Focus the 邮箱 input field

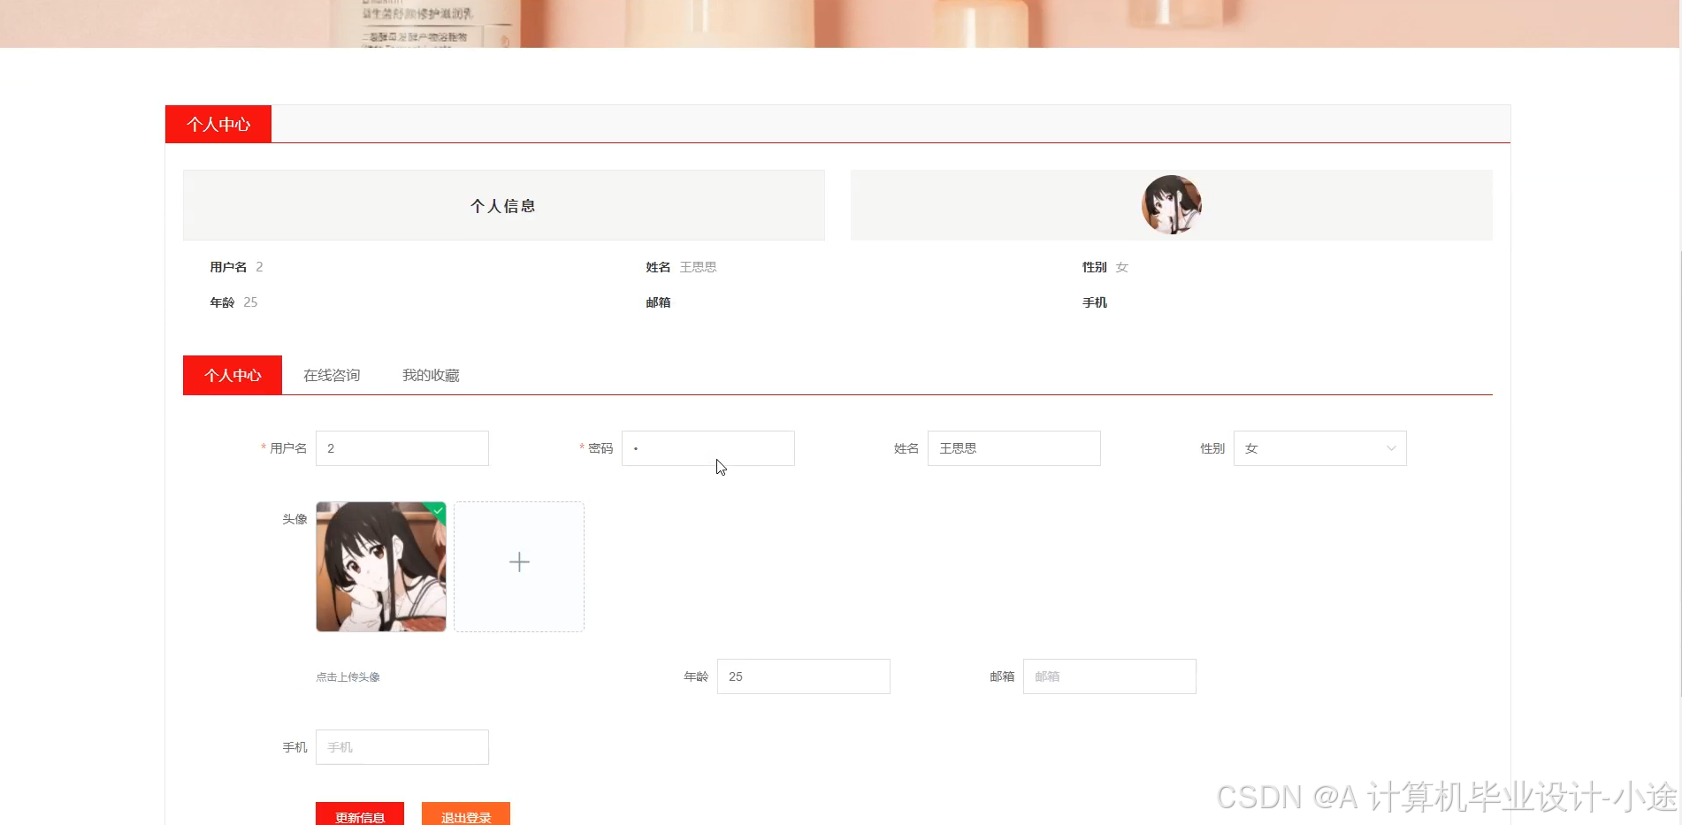1110,676
